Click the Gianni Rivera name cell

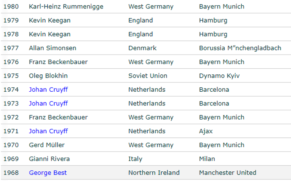[49, 159]
